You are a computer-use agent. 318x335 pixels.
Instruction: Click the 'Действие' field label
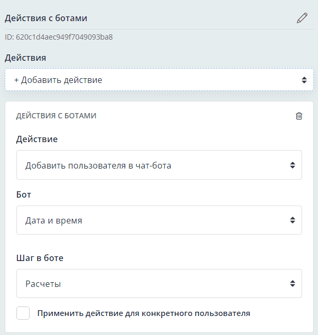[37, 139]
